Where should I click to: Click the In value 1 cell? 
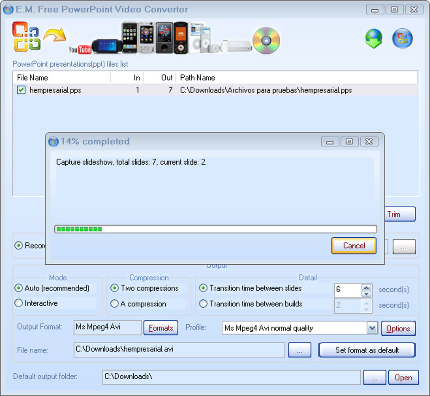[x=137, y=90]
